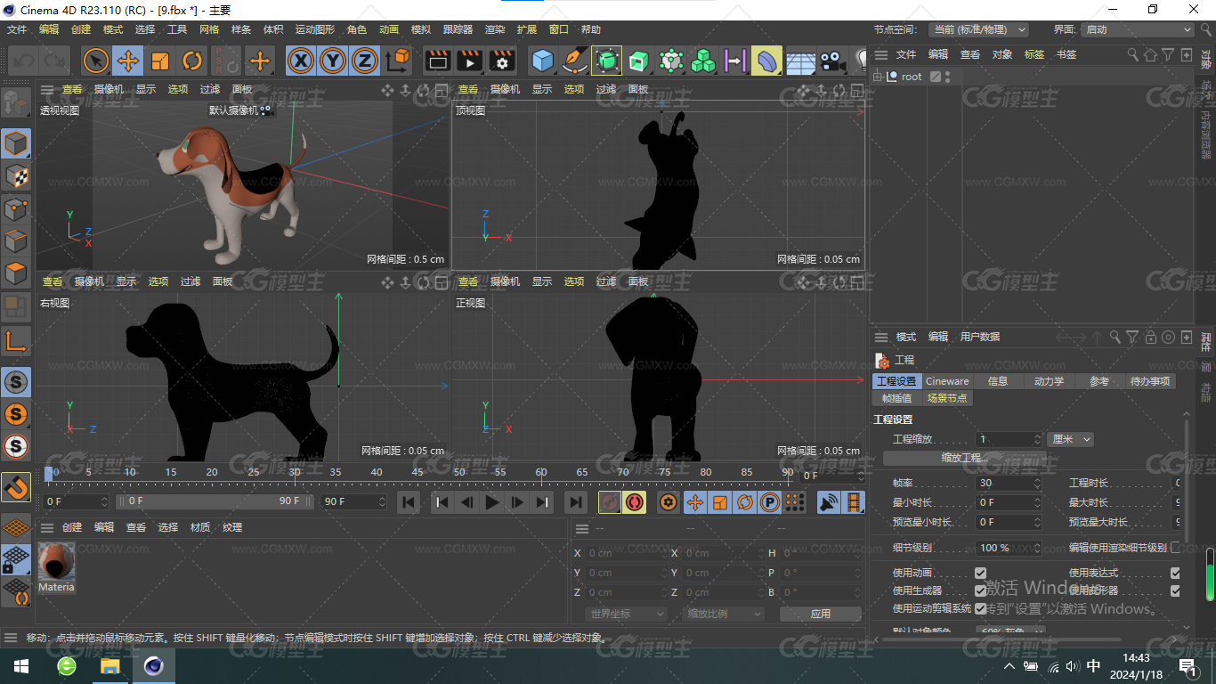
Task: Add an Extrude generator
Action: tap(639, 61)
